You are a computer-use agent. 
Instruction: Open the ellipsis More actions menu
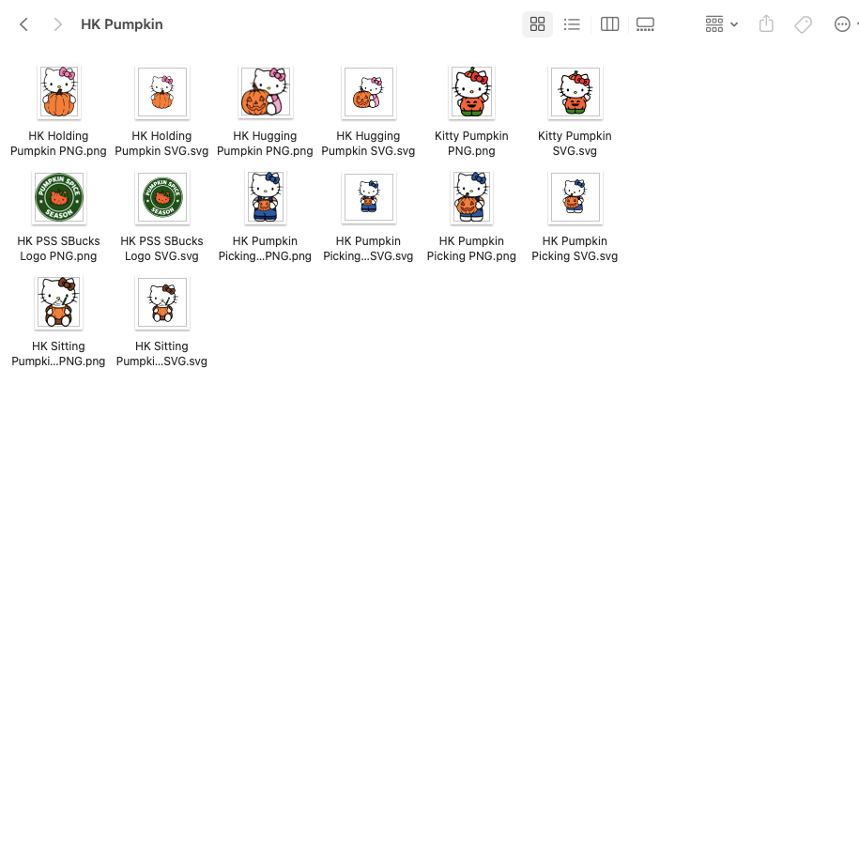[x=842, y=24]
